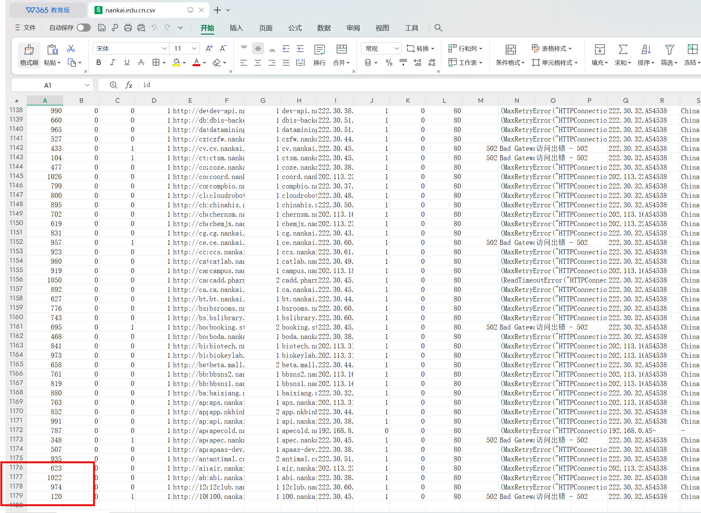
Task: Open the Data (数据) ribbon tab
Action: click(324, 28)
